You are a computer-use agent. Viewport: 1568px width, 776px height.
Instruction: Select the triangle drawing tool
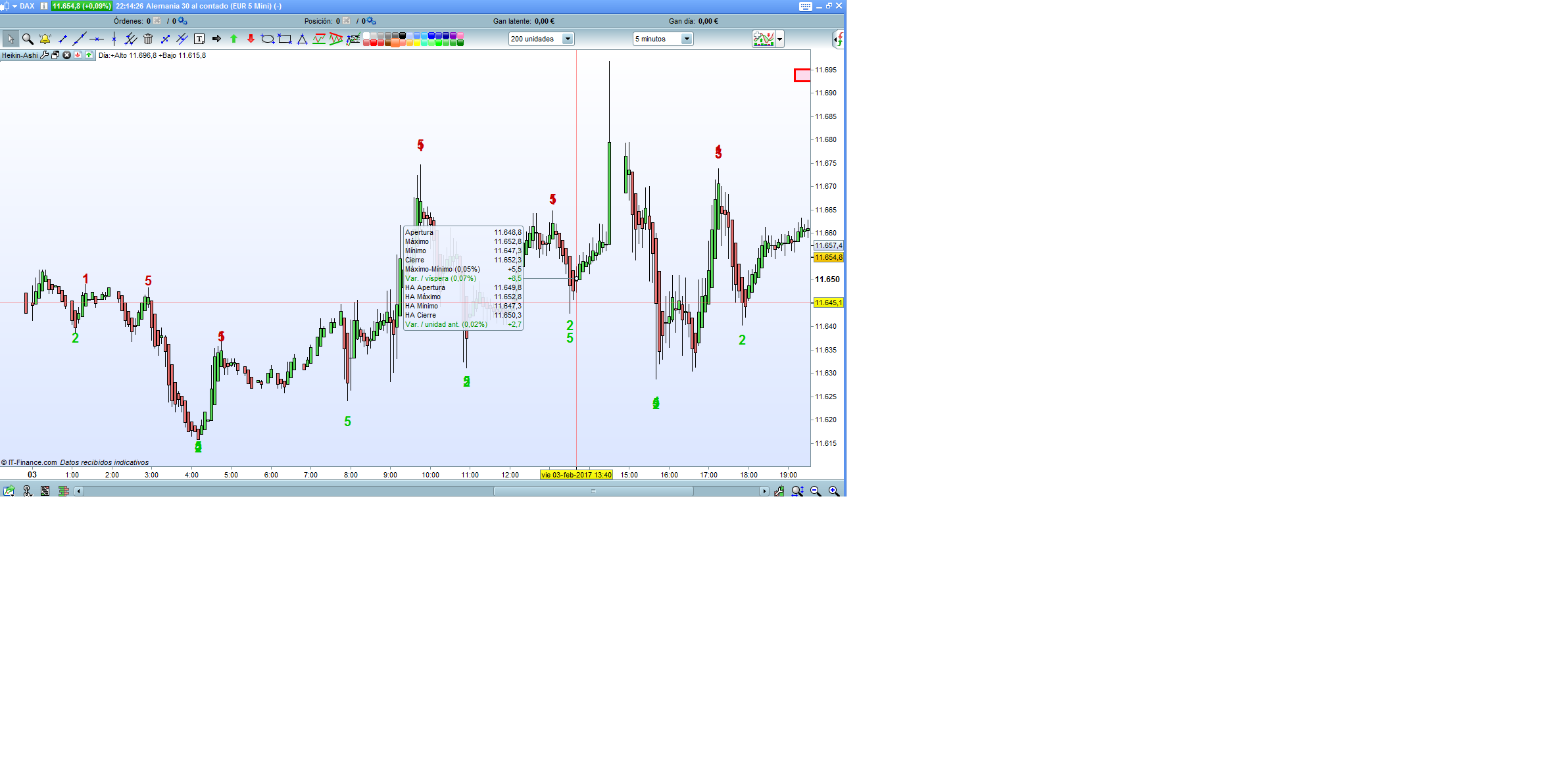coord(302,39)
